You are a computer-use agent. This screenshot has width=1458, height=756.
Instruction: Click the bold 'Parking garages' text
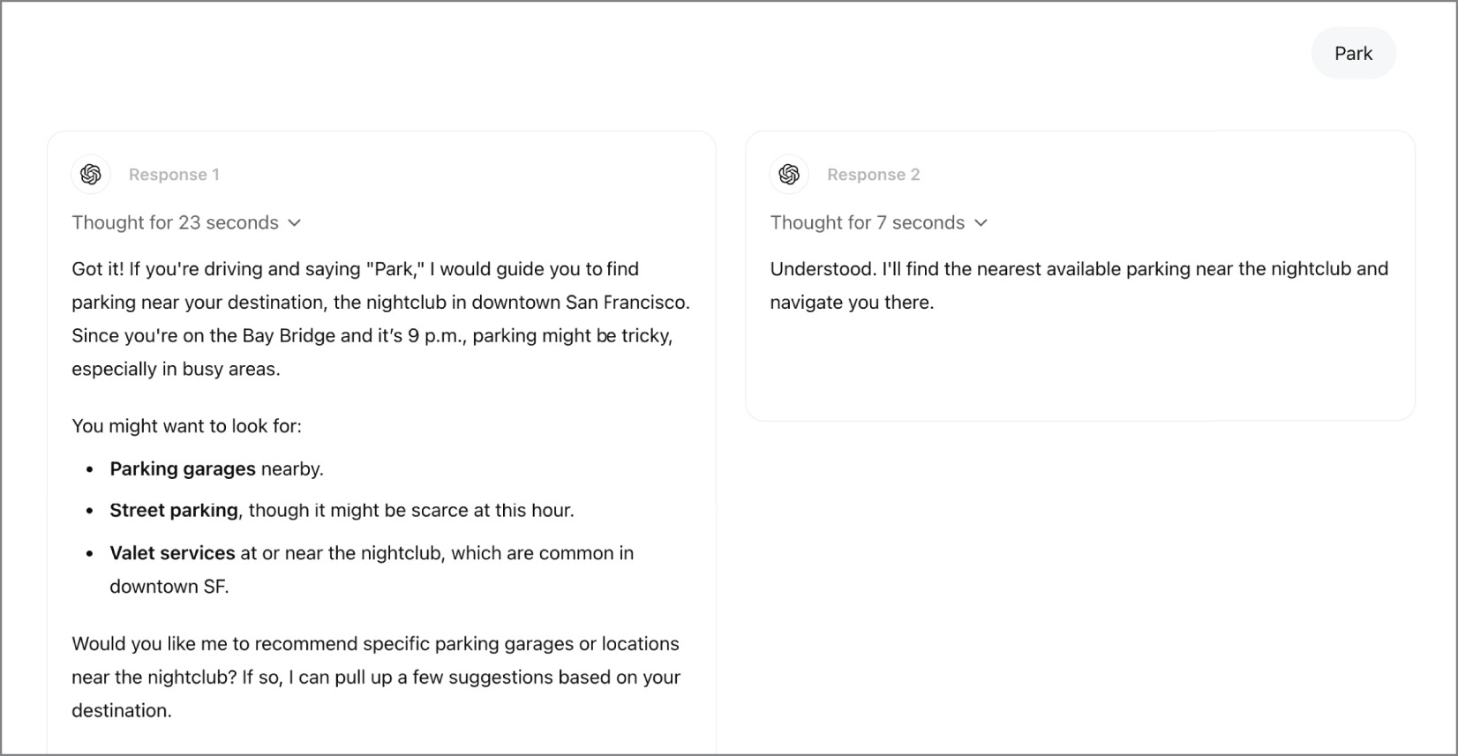pyautogui.click(x=182, y=468)
